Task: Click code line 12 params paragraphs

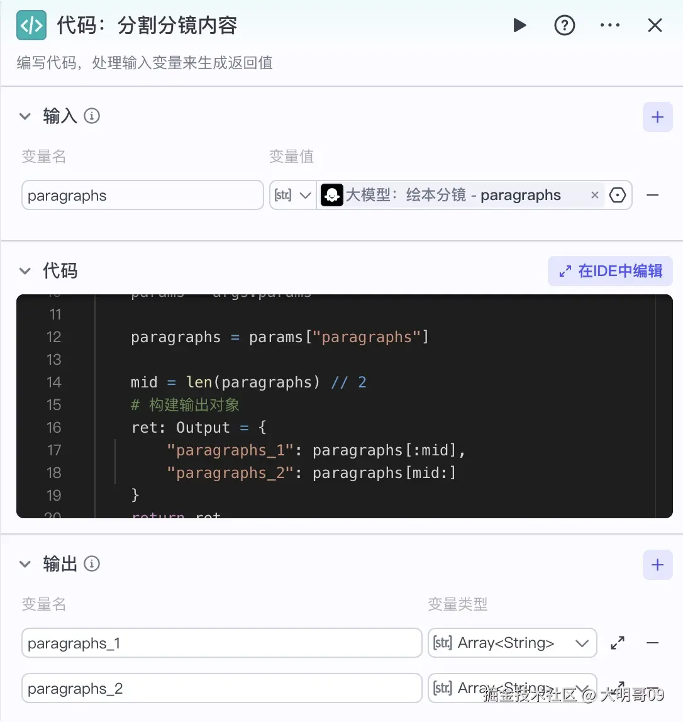Action: pos(280,337)
